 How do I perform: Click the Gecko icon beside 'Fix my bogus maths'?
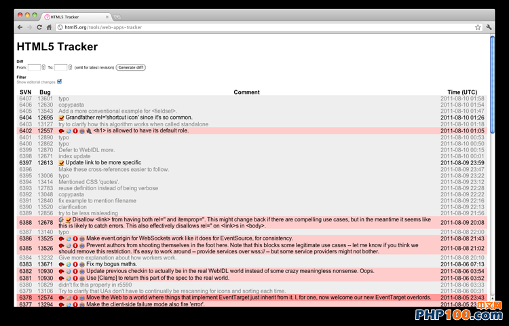[61, 265]
